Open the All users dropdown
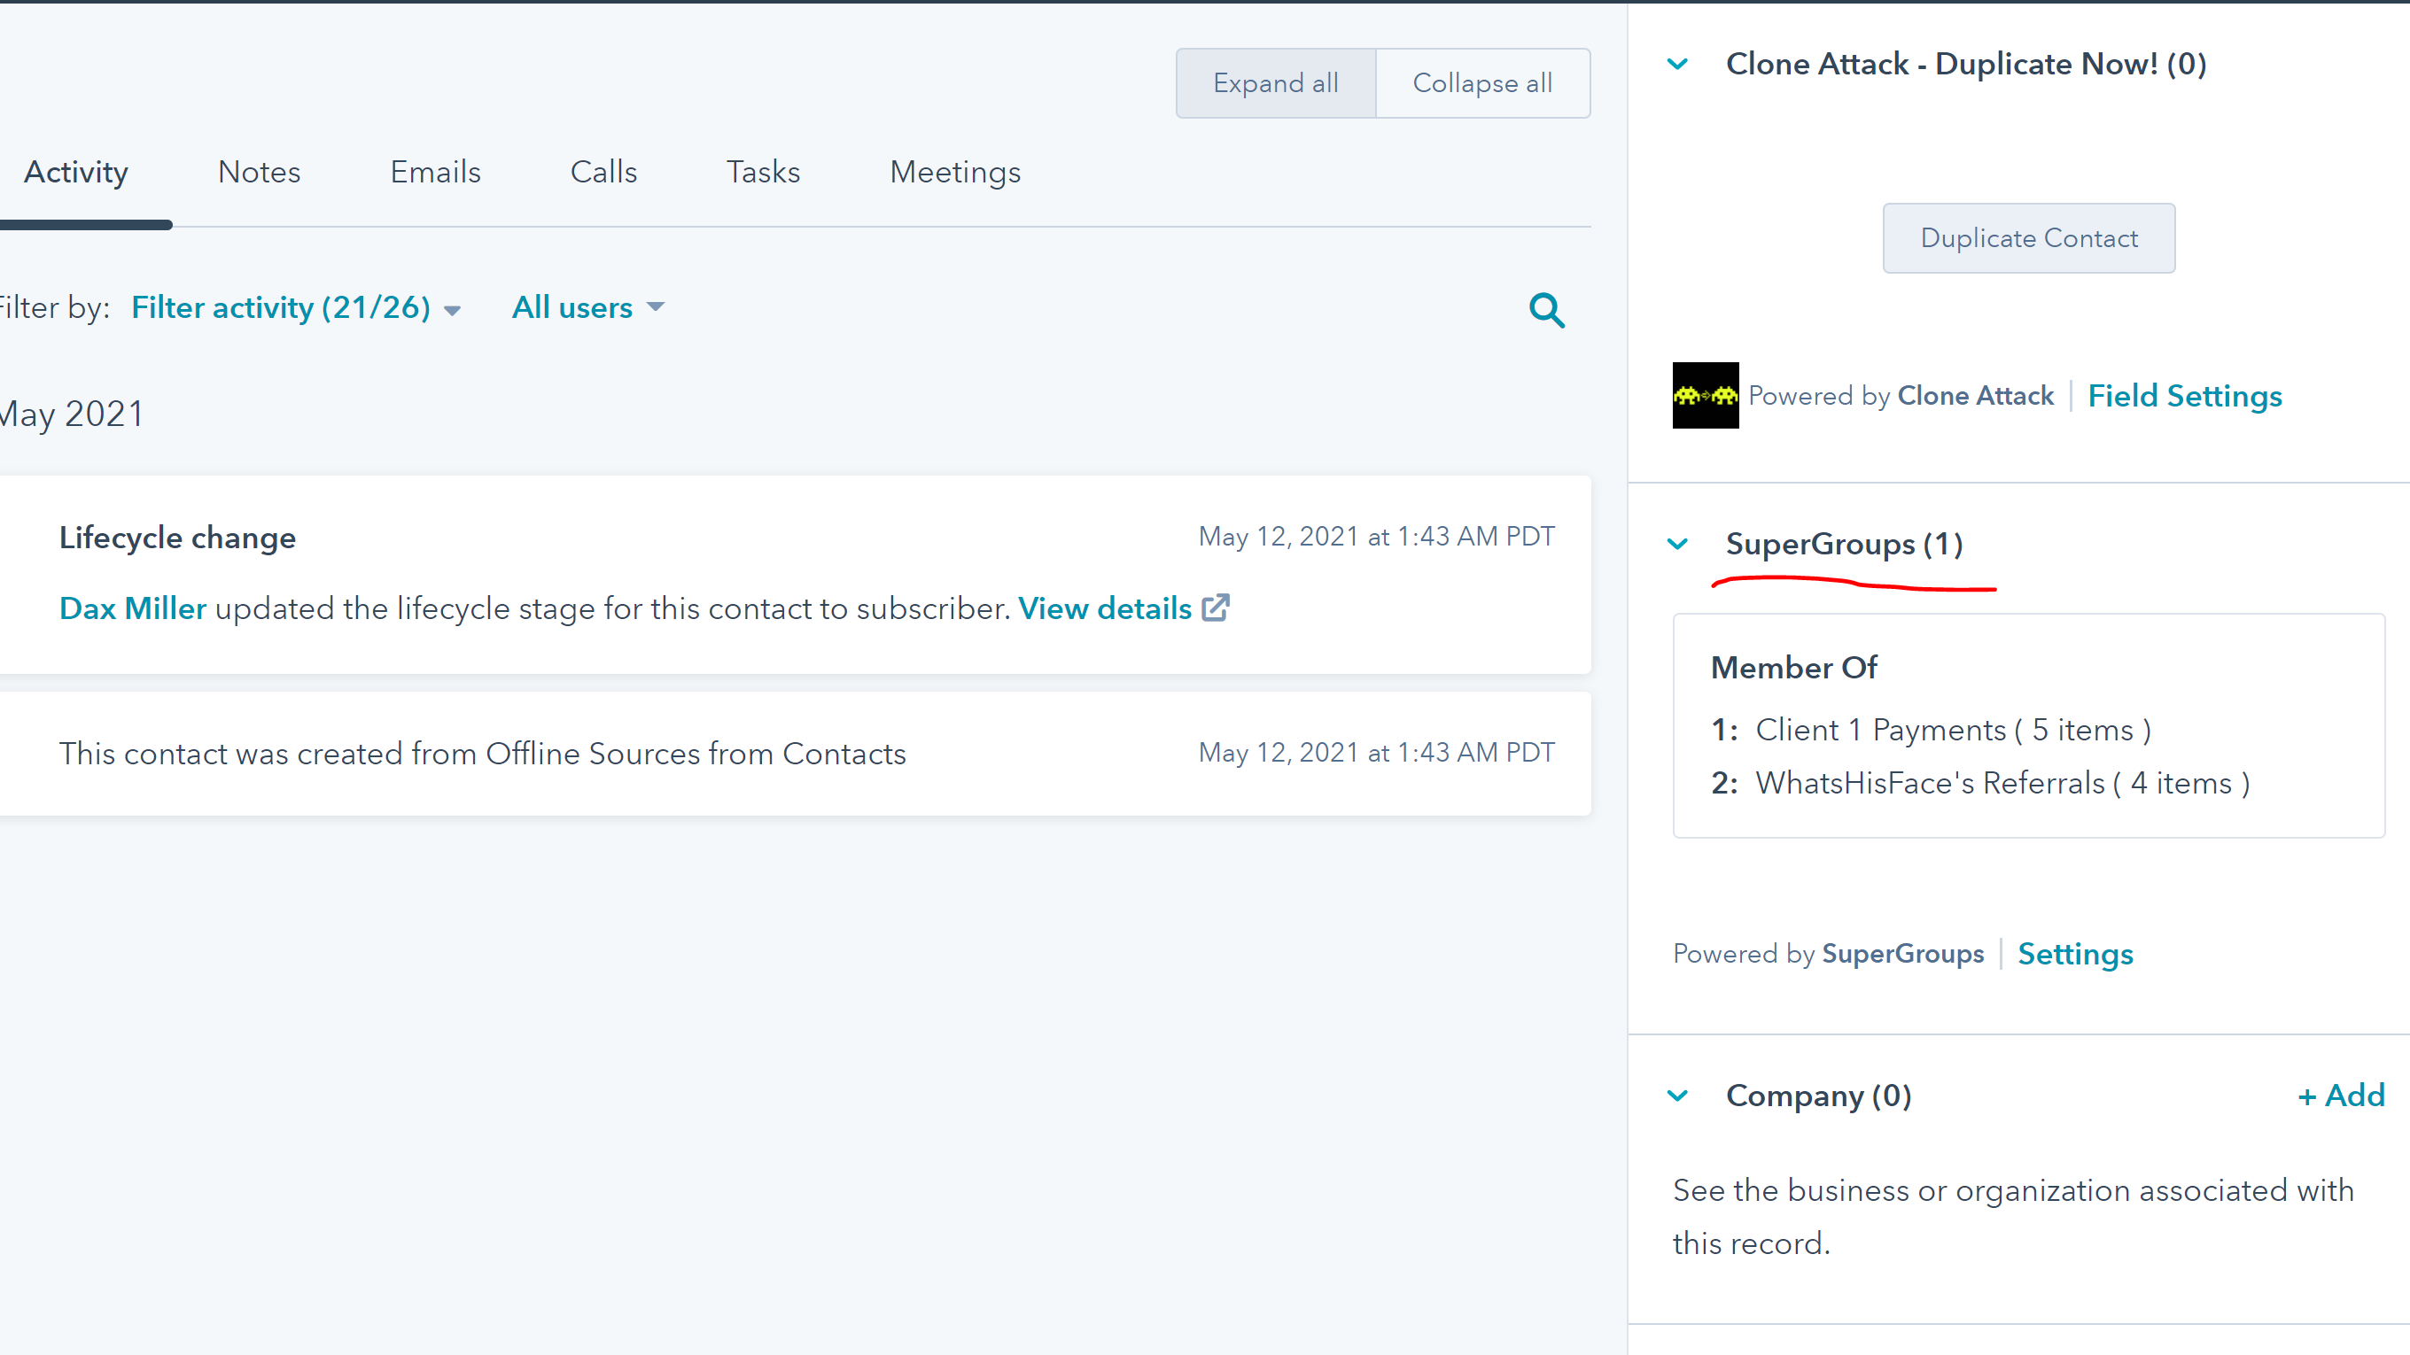 pyautogui.click(x=587, y=306)
